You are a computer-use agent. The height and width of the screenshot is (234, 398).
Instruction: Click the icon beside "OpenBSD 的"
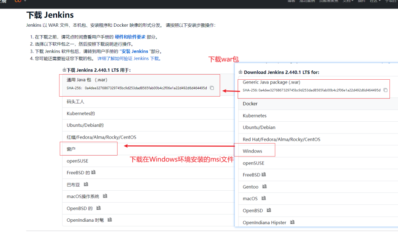click(x=98, y=208)
